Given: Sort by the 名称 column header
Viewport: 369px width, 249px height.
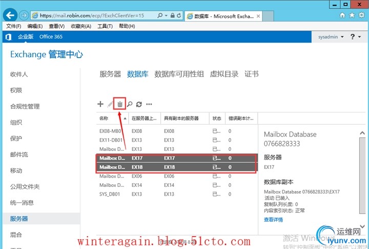Looking at the screenshot, I should [112, 119].
